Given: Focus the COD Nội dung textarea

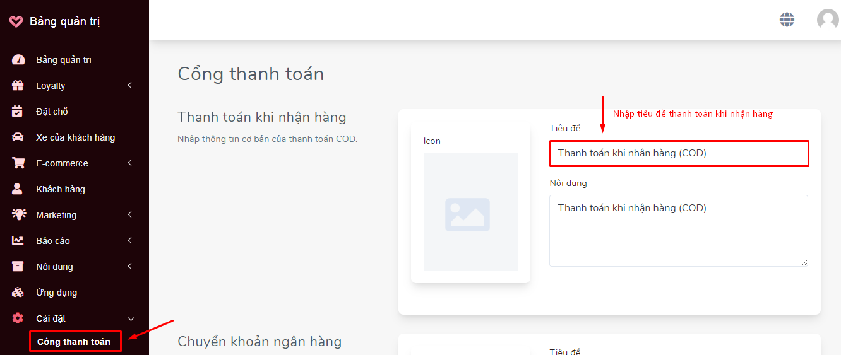Looking at the screenshot, I should click(x=679, y=230).
